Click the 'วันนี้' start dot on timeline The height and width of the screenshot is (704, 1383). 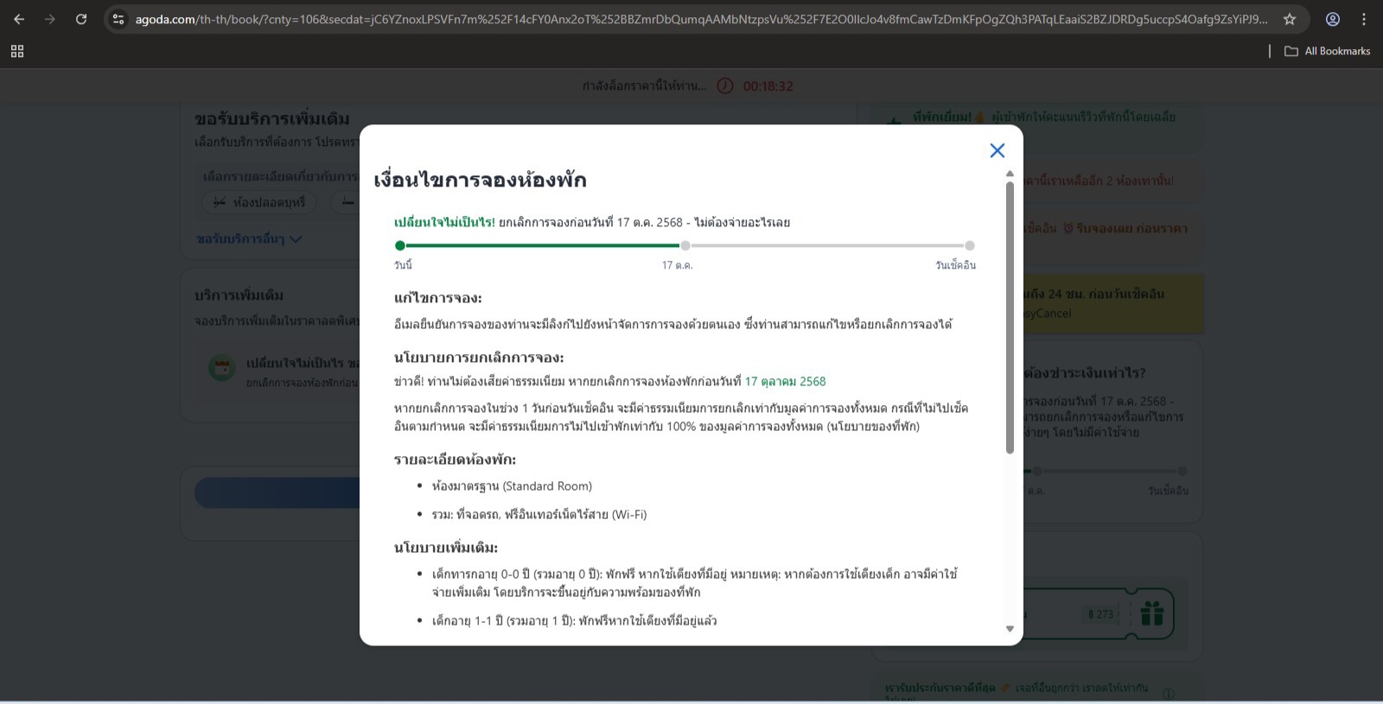click(399, 245)
